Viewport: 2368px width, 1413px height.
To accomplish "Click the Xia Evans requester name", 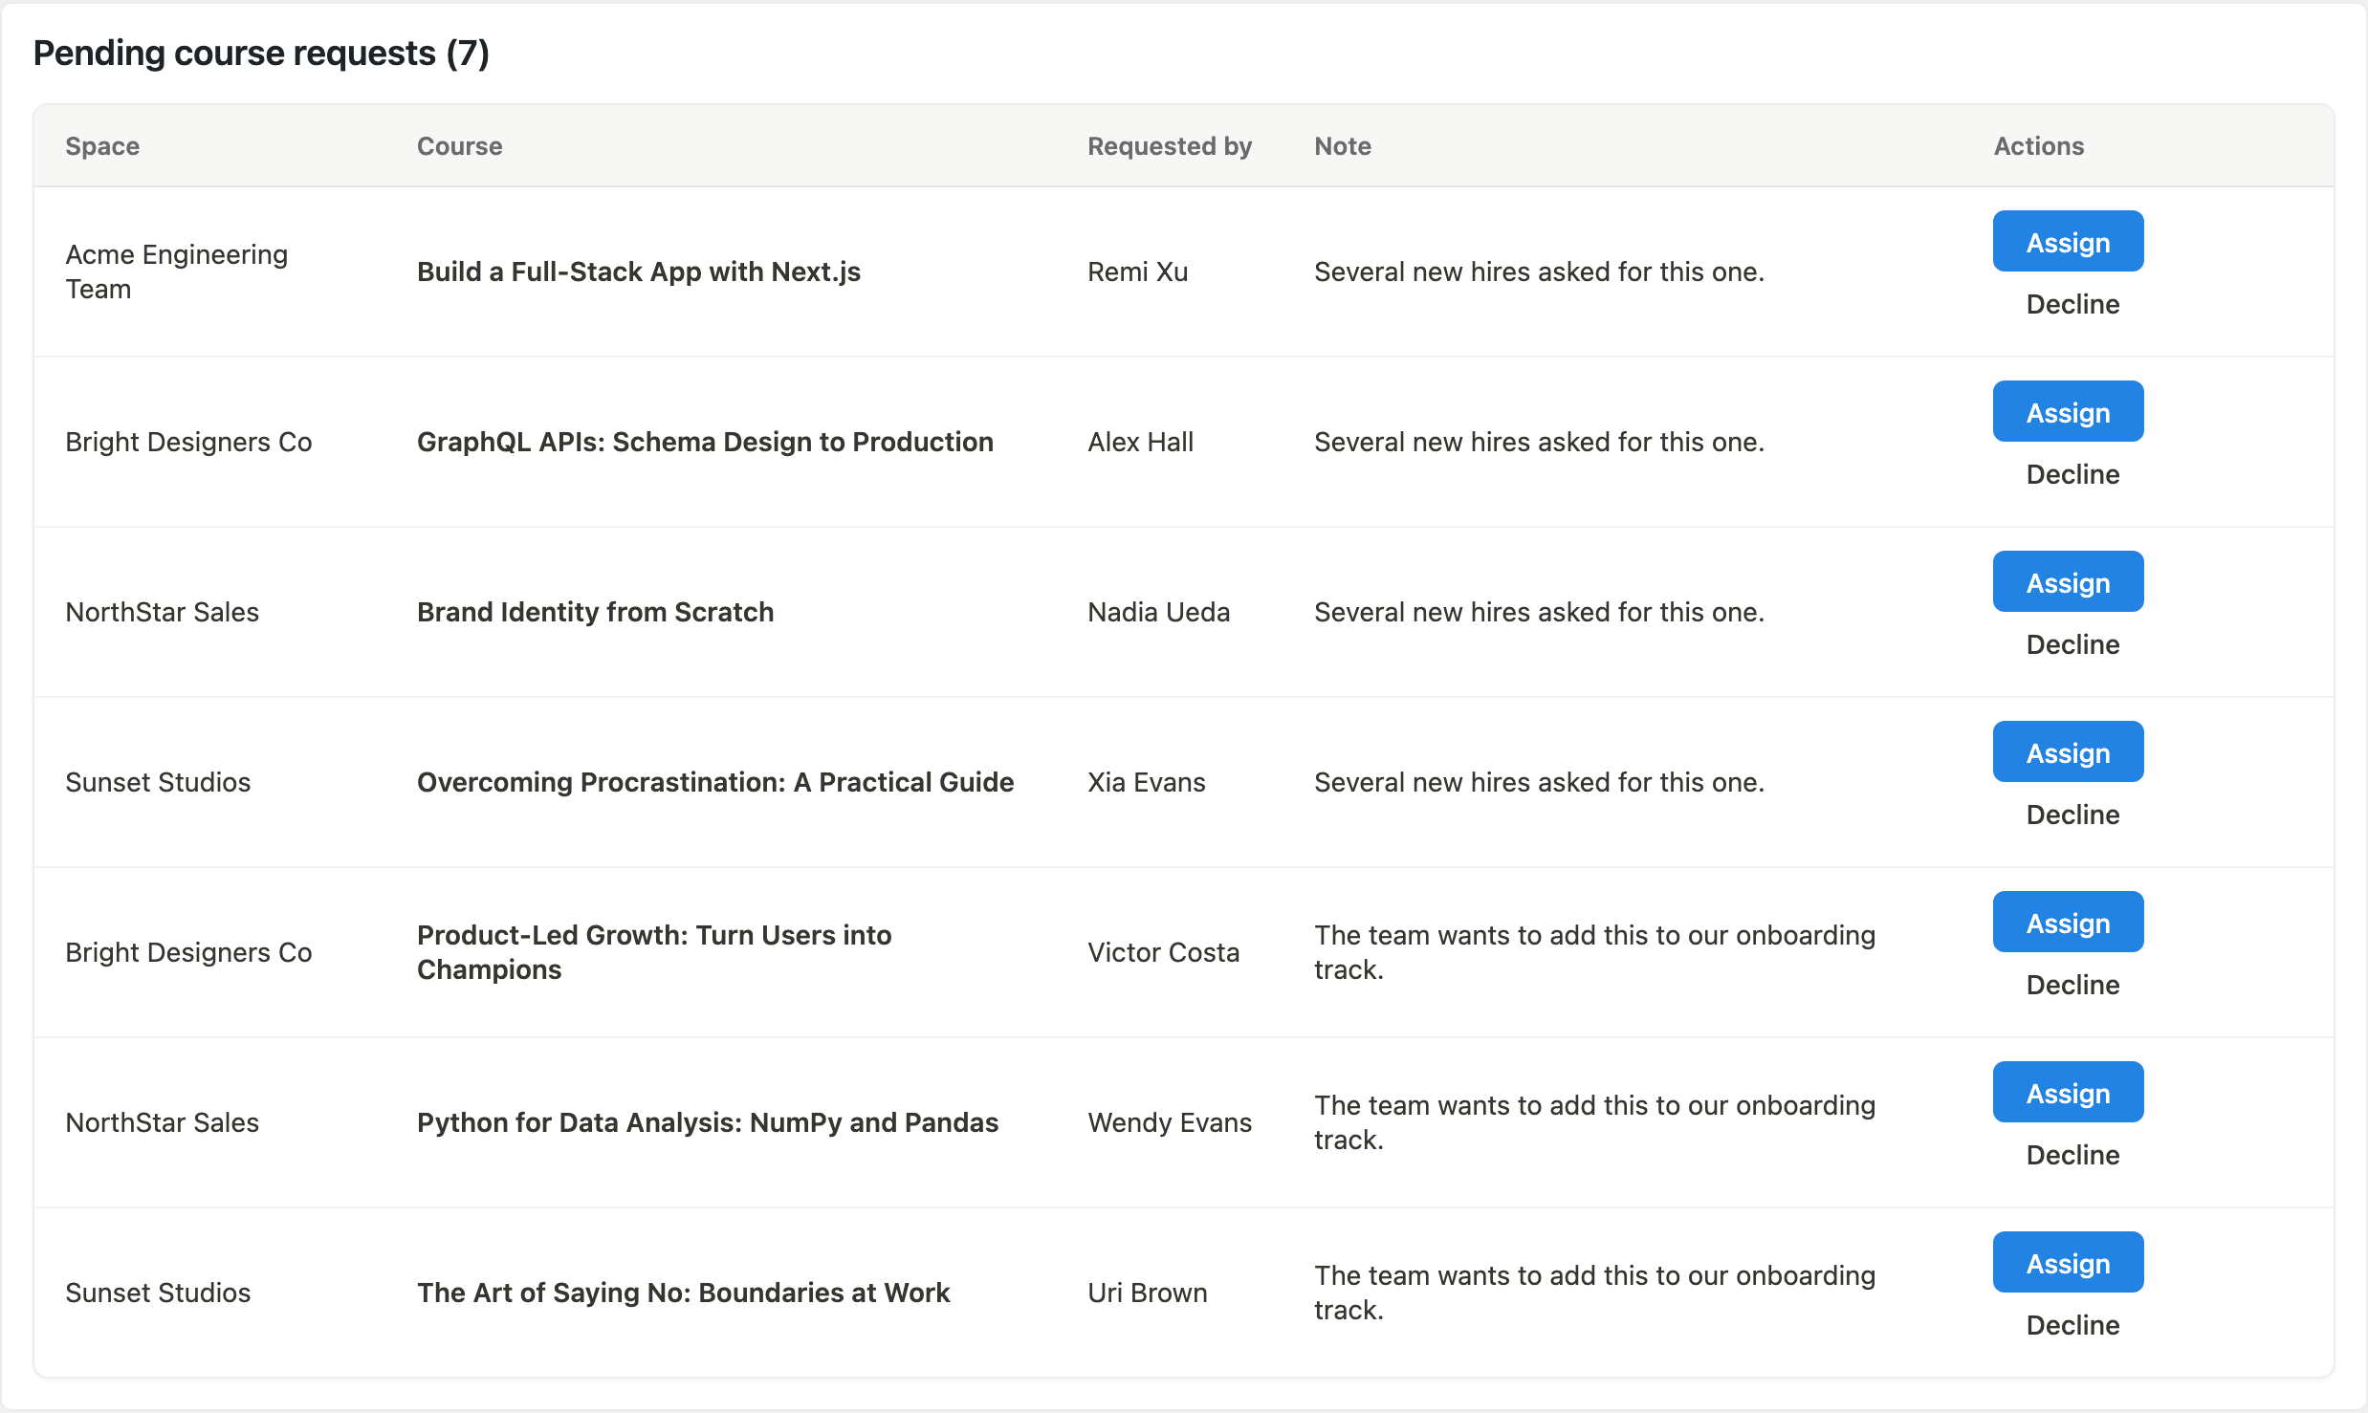I will pos(1146,782).
